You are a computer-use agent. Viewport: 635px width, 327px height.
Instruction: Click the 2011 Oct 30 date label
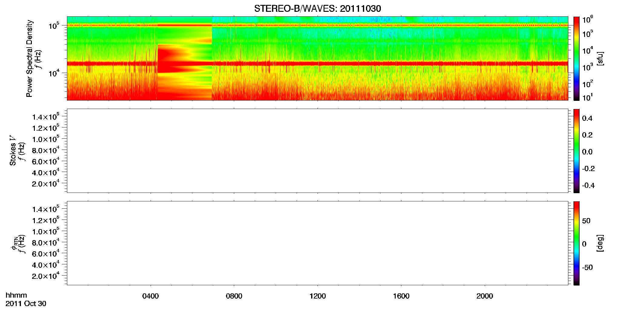[x=26, y=304]
